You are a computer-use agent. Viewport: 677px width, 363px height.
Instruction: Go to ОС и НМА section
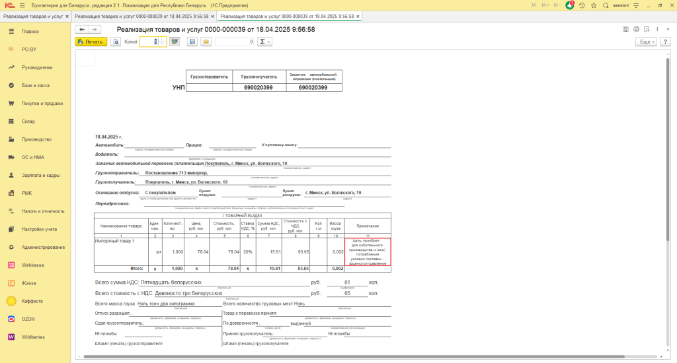click(x=36, y=157)
